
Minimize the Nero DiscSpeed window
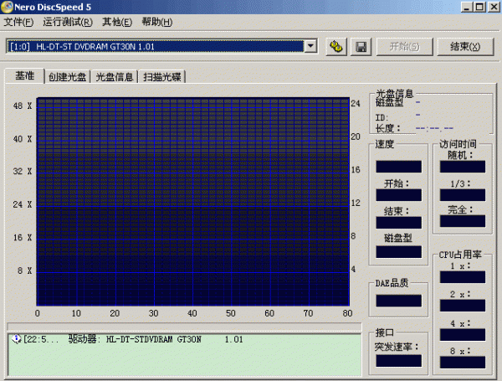point(467,7)
